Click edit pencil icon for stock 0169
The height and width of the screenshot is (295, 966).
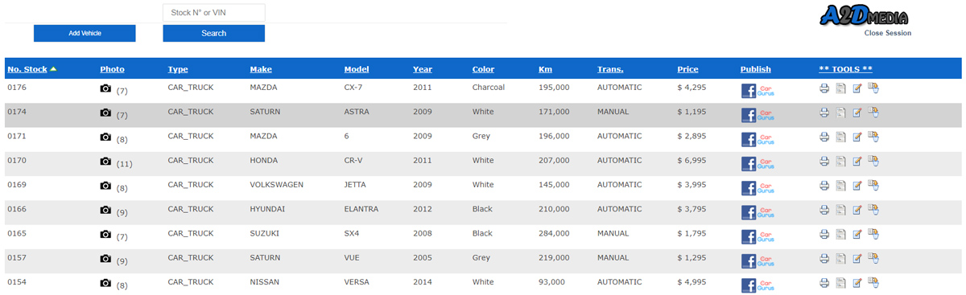857,186
